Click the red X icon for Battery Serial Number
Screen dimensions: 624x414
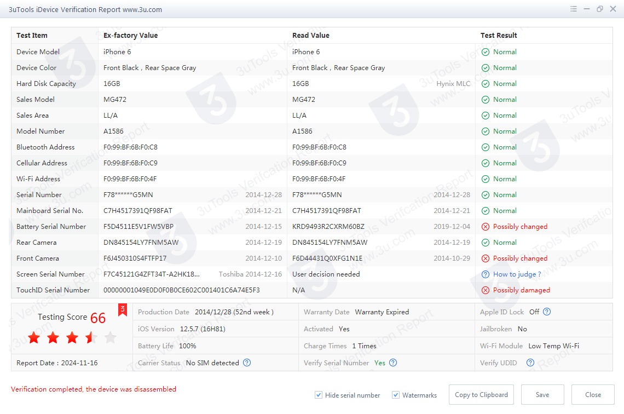(486, 227)
